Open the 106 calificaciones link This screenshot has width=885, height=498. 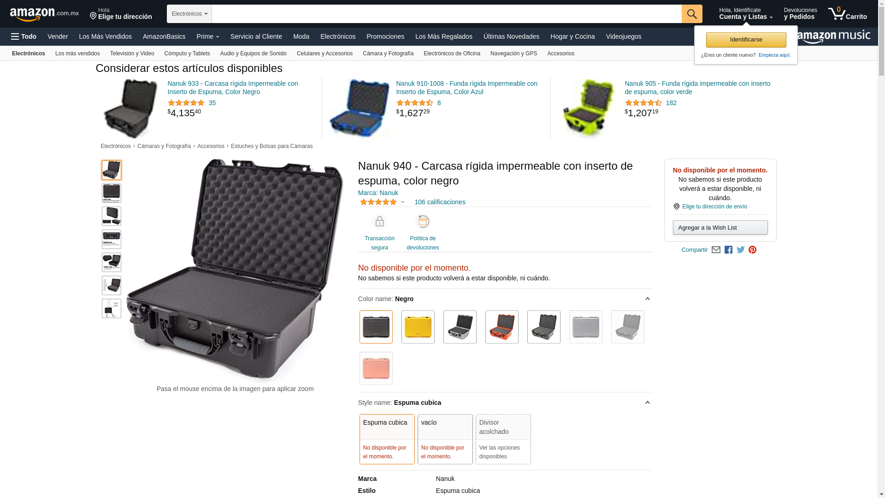[x=440, y=202]
